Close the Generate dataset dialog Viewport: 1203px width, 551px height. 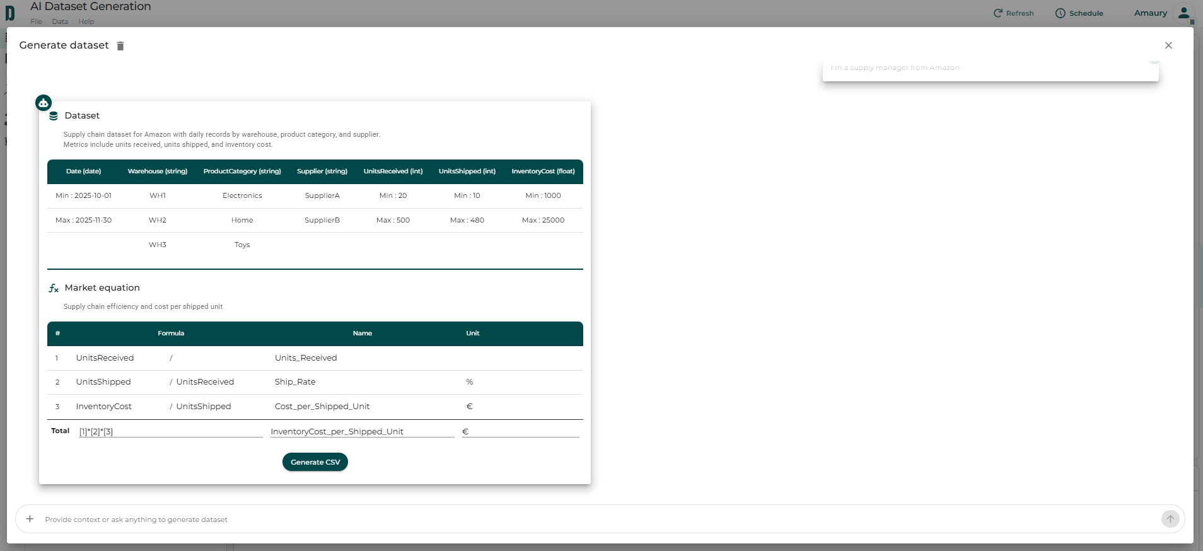click(1168, 45)
